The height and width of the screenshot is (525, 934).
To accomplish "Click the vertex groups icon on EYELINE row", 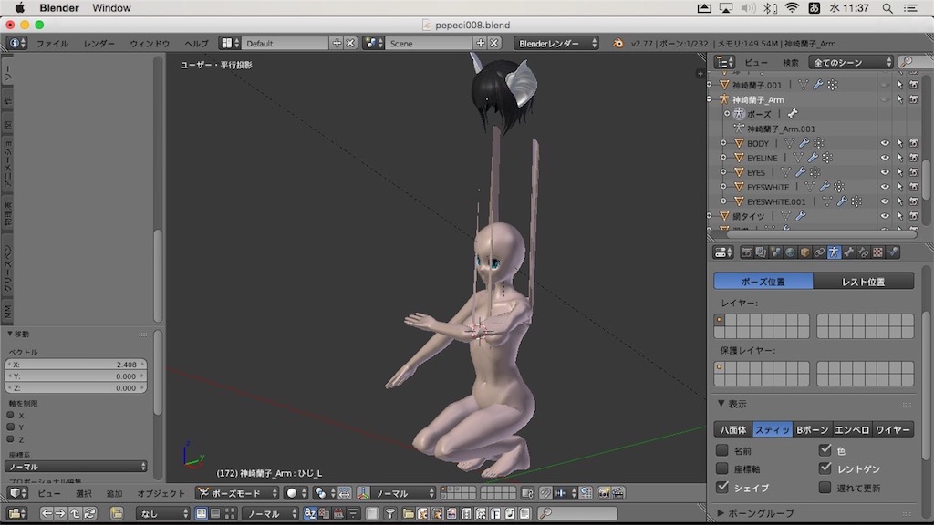I will (827, 158).
